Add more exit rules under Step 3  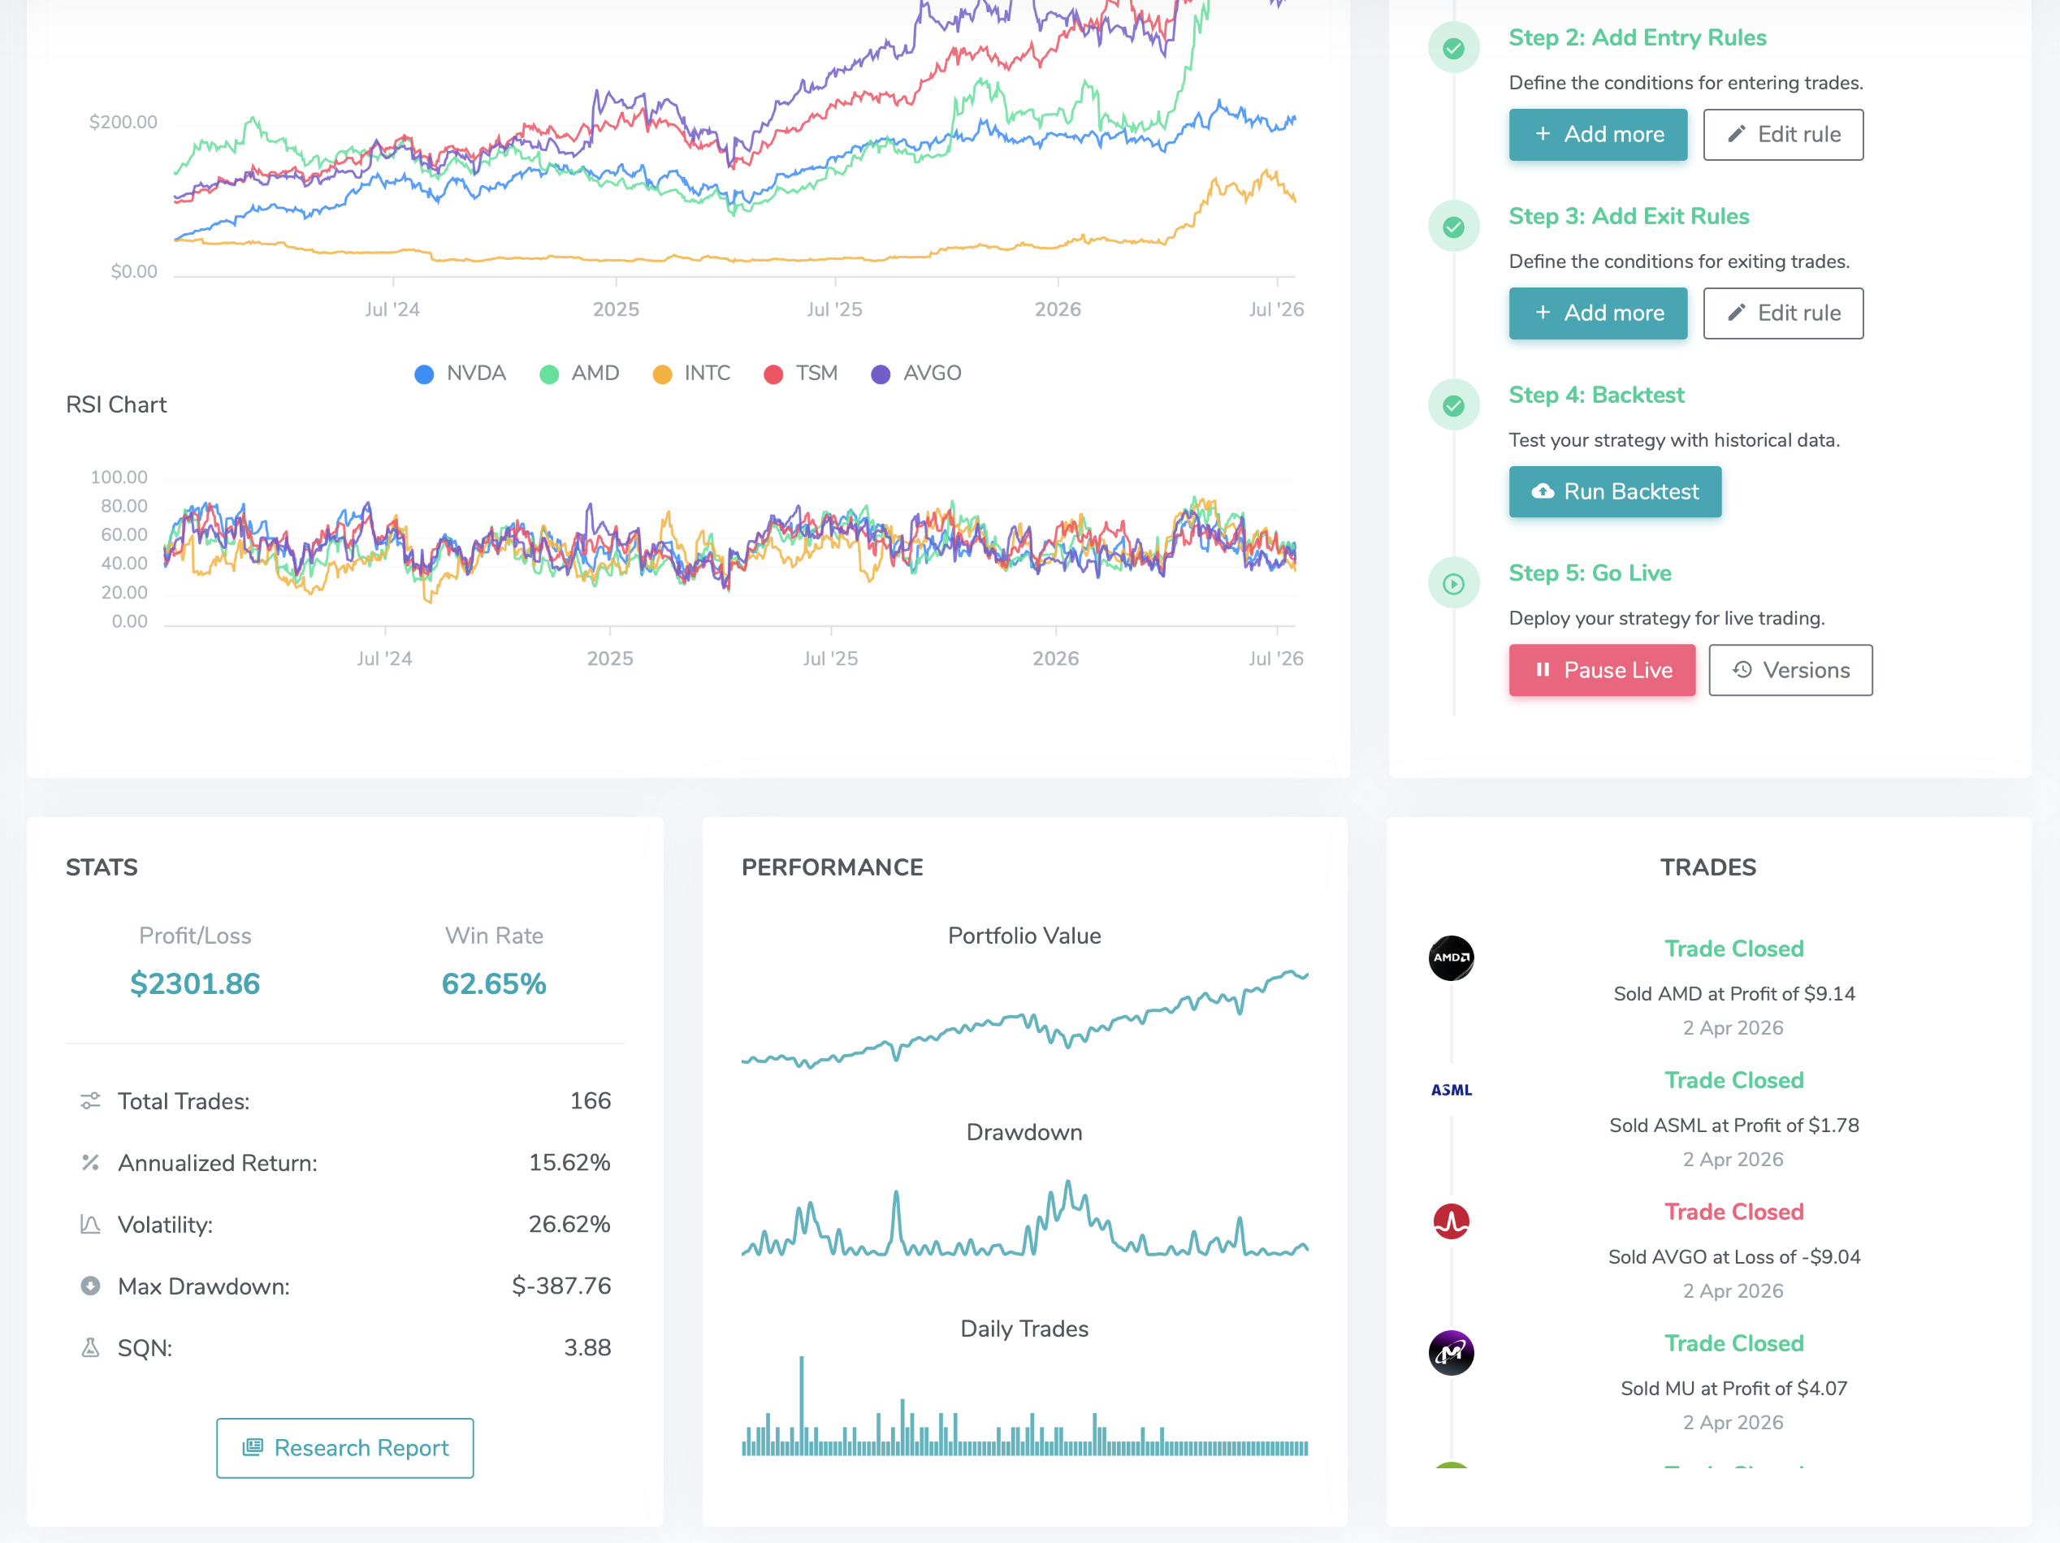pyautogui.click(x=1598, y=313)
